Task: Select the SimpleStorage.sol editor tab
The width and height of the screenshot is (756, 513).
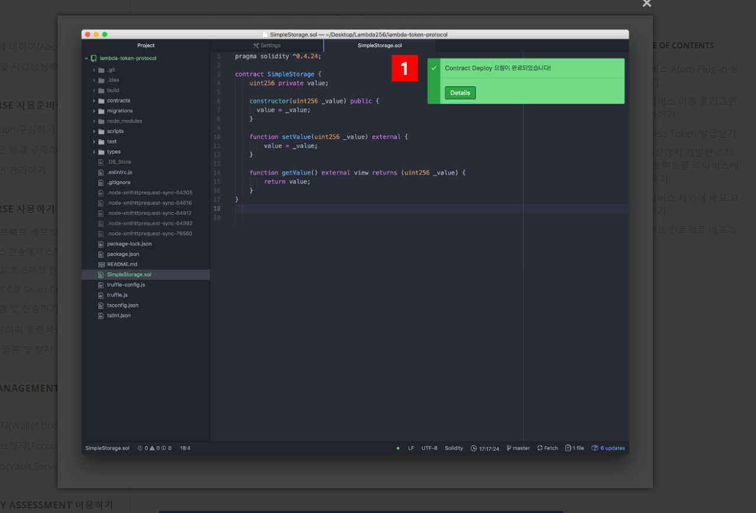Action: [379, 45]
